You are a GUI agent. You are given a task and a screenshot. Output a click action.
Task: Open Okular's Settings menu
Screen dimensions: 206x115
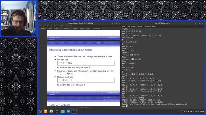click(68, 26)
